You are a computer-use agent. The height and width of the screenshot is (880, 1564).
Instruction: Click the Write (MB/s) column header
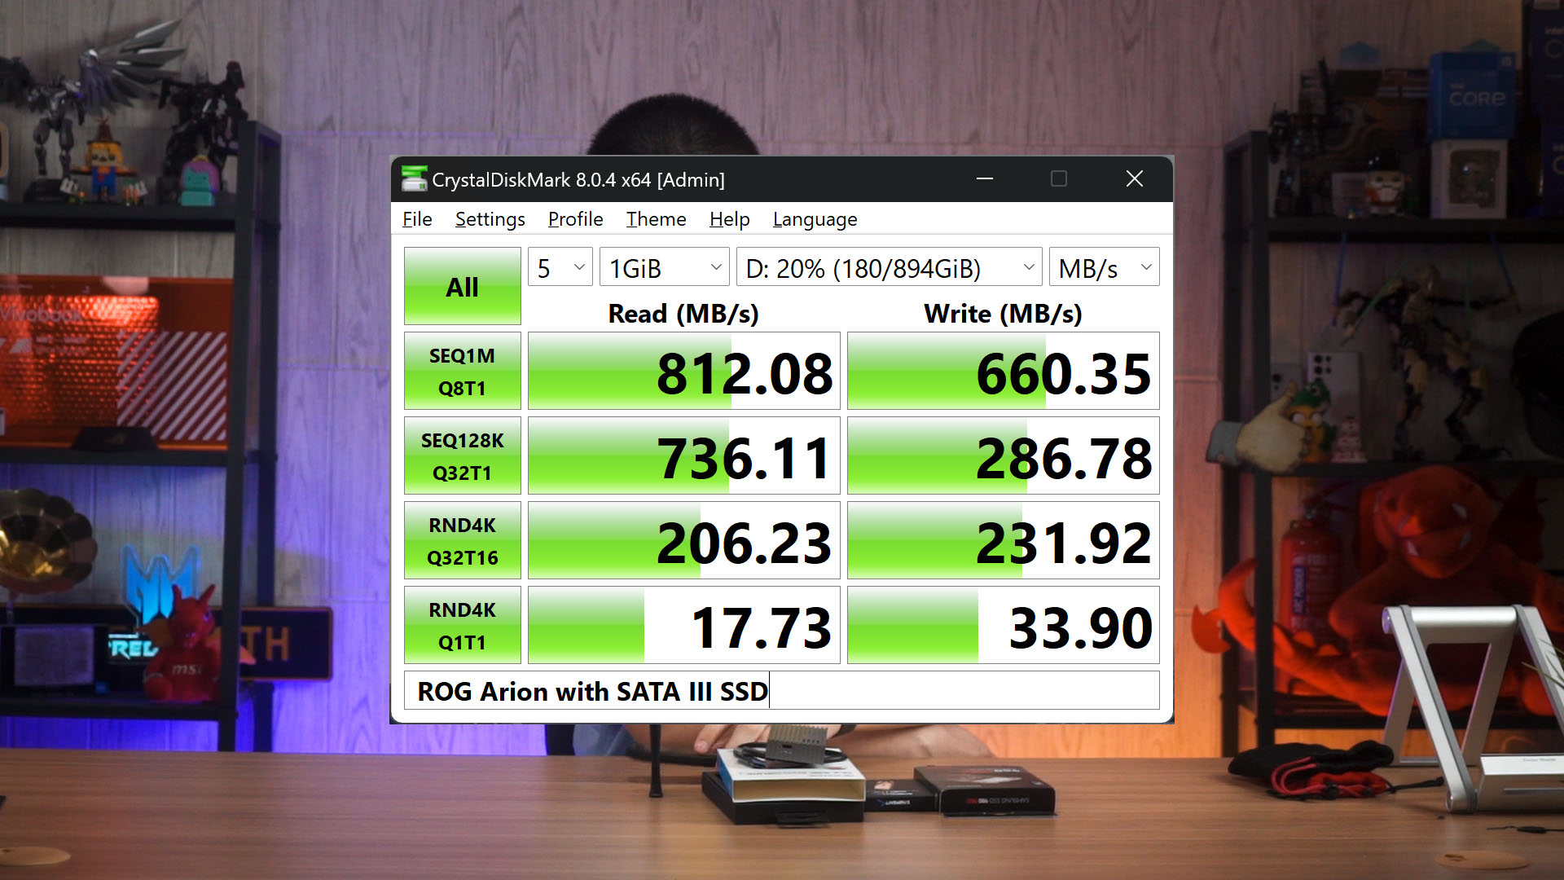pos(1003,314)
